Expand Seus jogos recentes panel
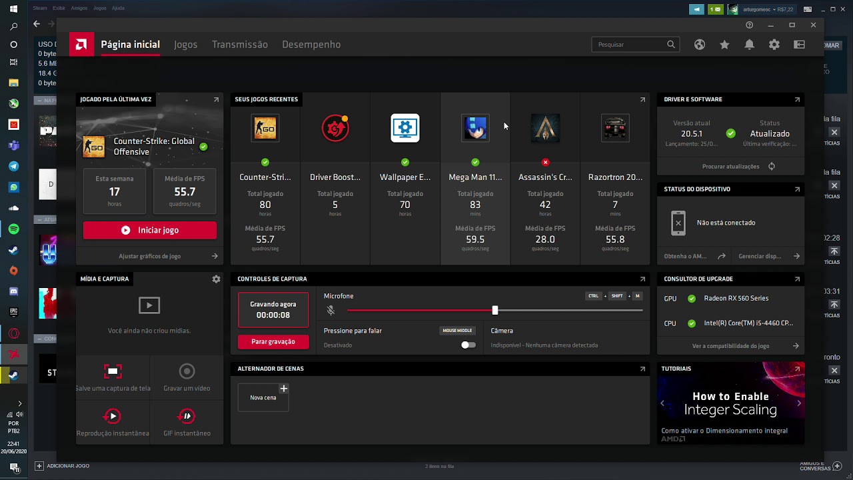This screenshot has height=480, width=853. point(642,99)
